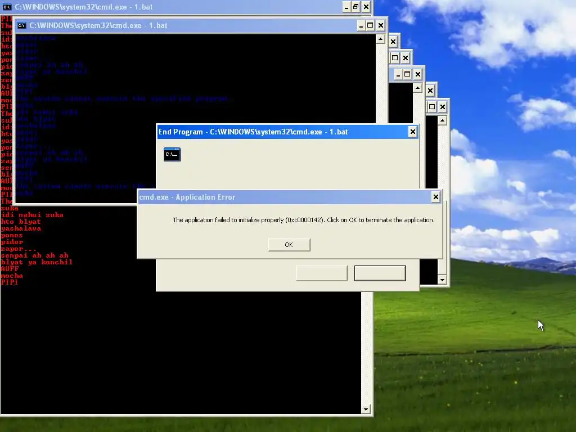Minimize the rearmost 1.bat cmd window
The width and height of the screenshot is (576, 432).
pos(346,7)
